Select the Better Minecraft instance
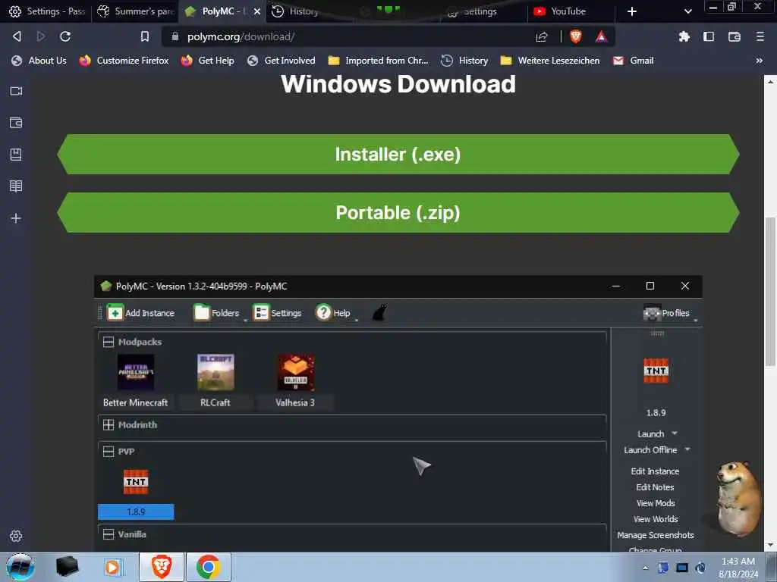This screenshot has width=777, height=582. [135, 380]
